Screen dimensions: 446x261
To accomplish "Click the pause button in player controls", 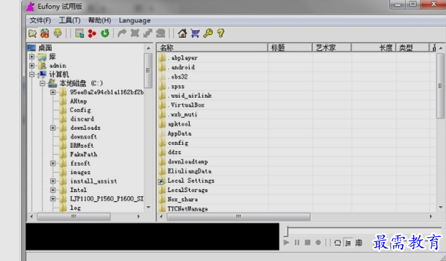I will click(297, 243).
